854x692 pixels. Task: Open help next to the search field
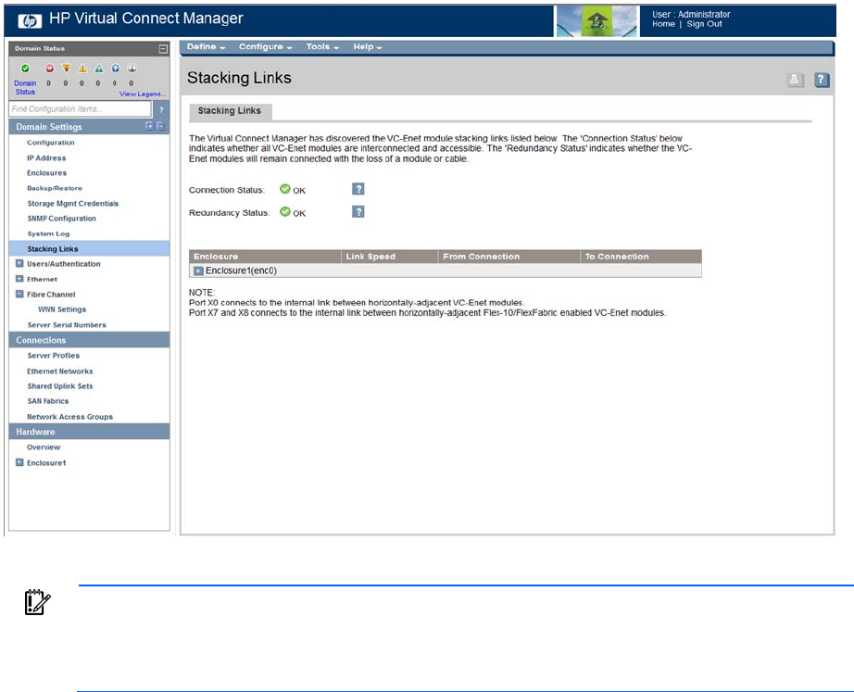pyautogui.click(x=161, y=109)
